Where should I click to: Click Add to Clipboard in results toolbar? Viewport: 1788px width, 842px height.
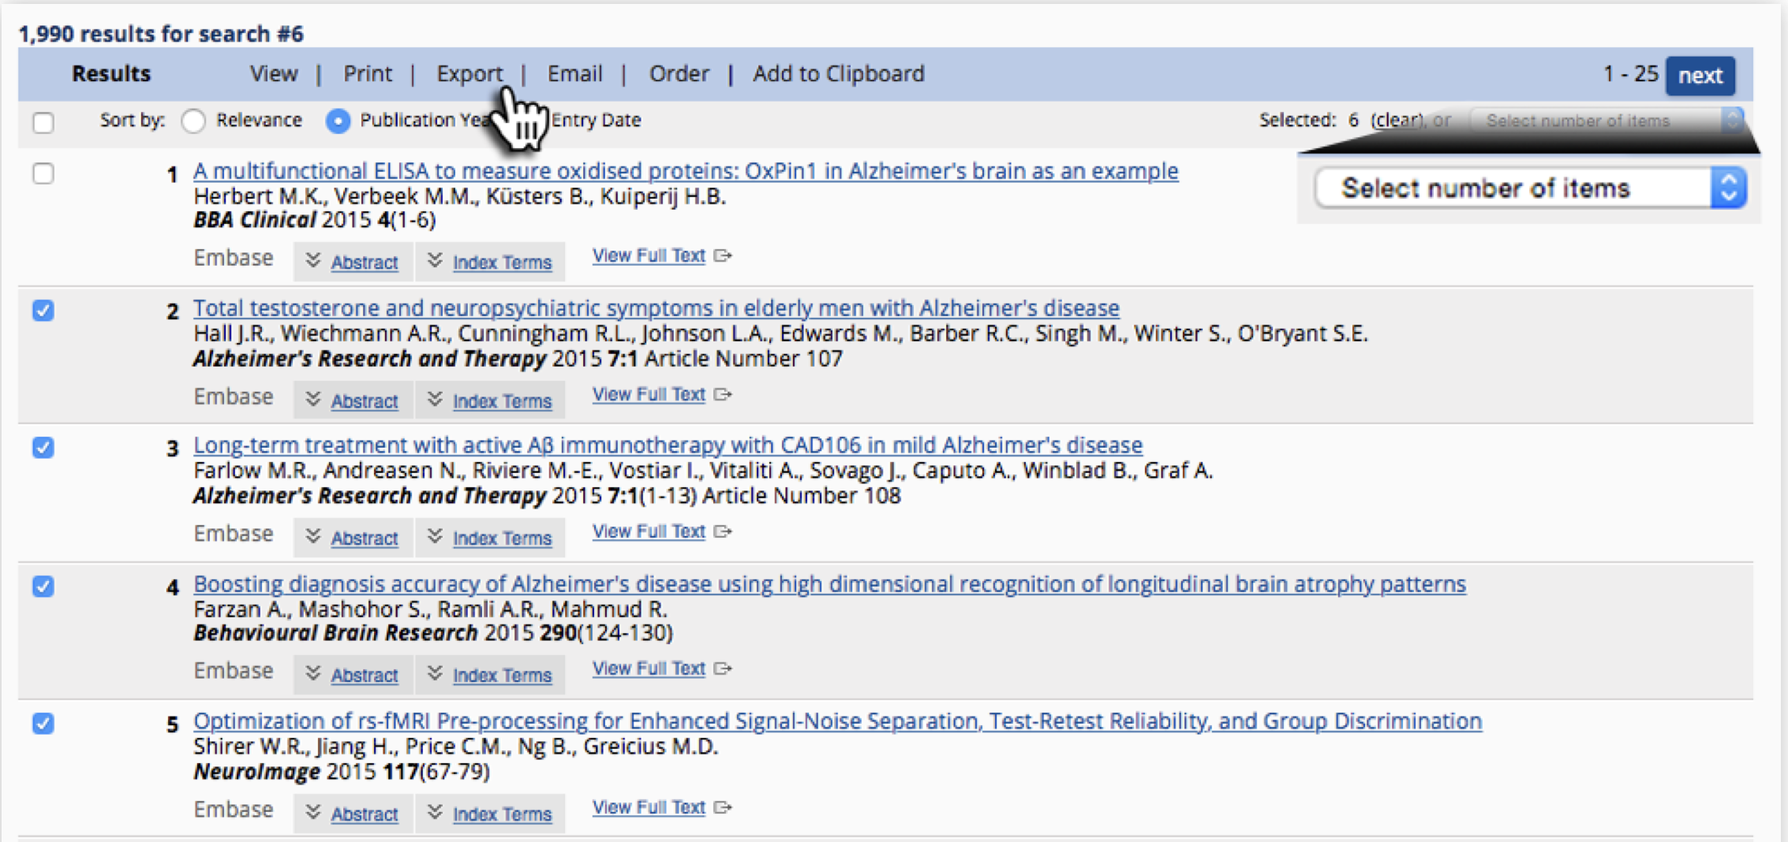(838, 74)
